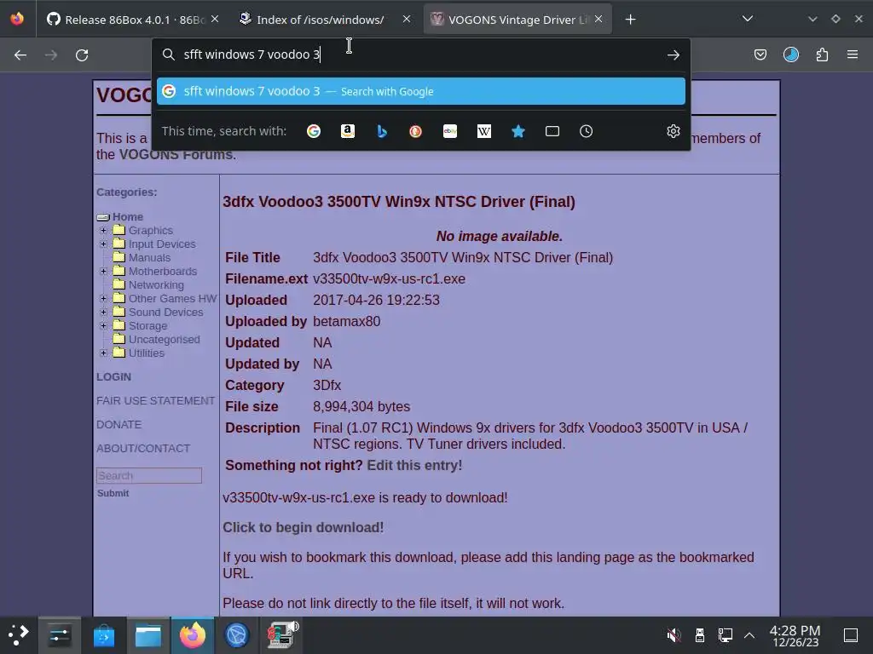Expand the Motherboards category

[x=103, y=272]
